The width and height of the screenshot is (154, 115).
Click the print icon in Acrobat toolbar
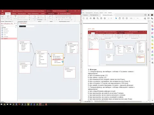point(94,18)
